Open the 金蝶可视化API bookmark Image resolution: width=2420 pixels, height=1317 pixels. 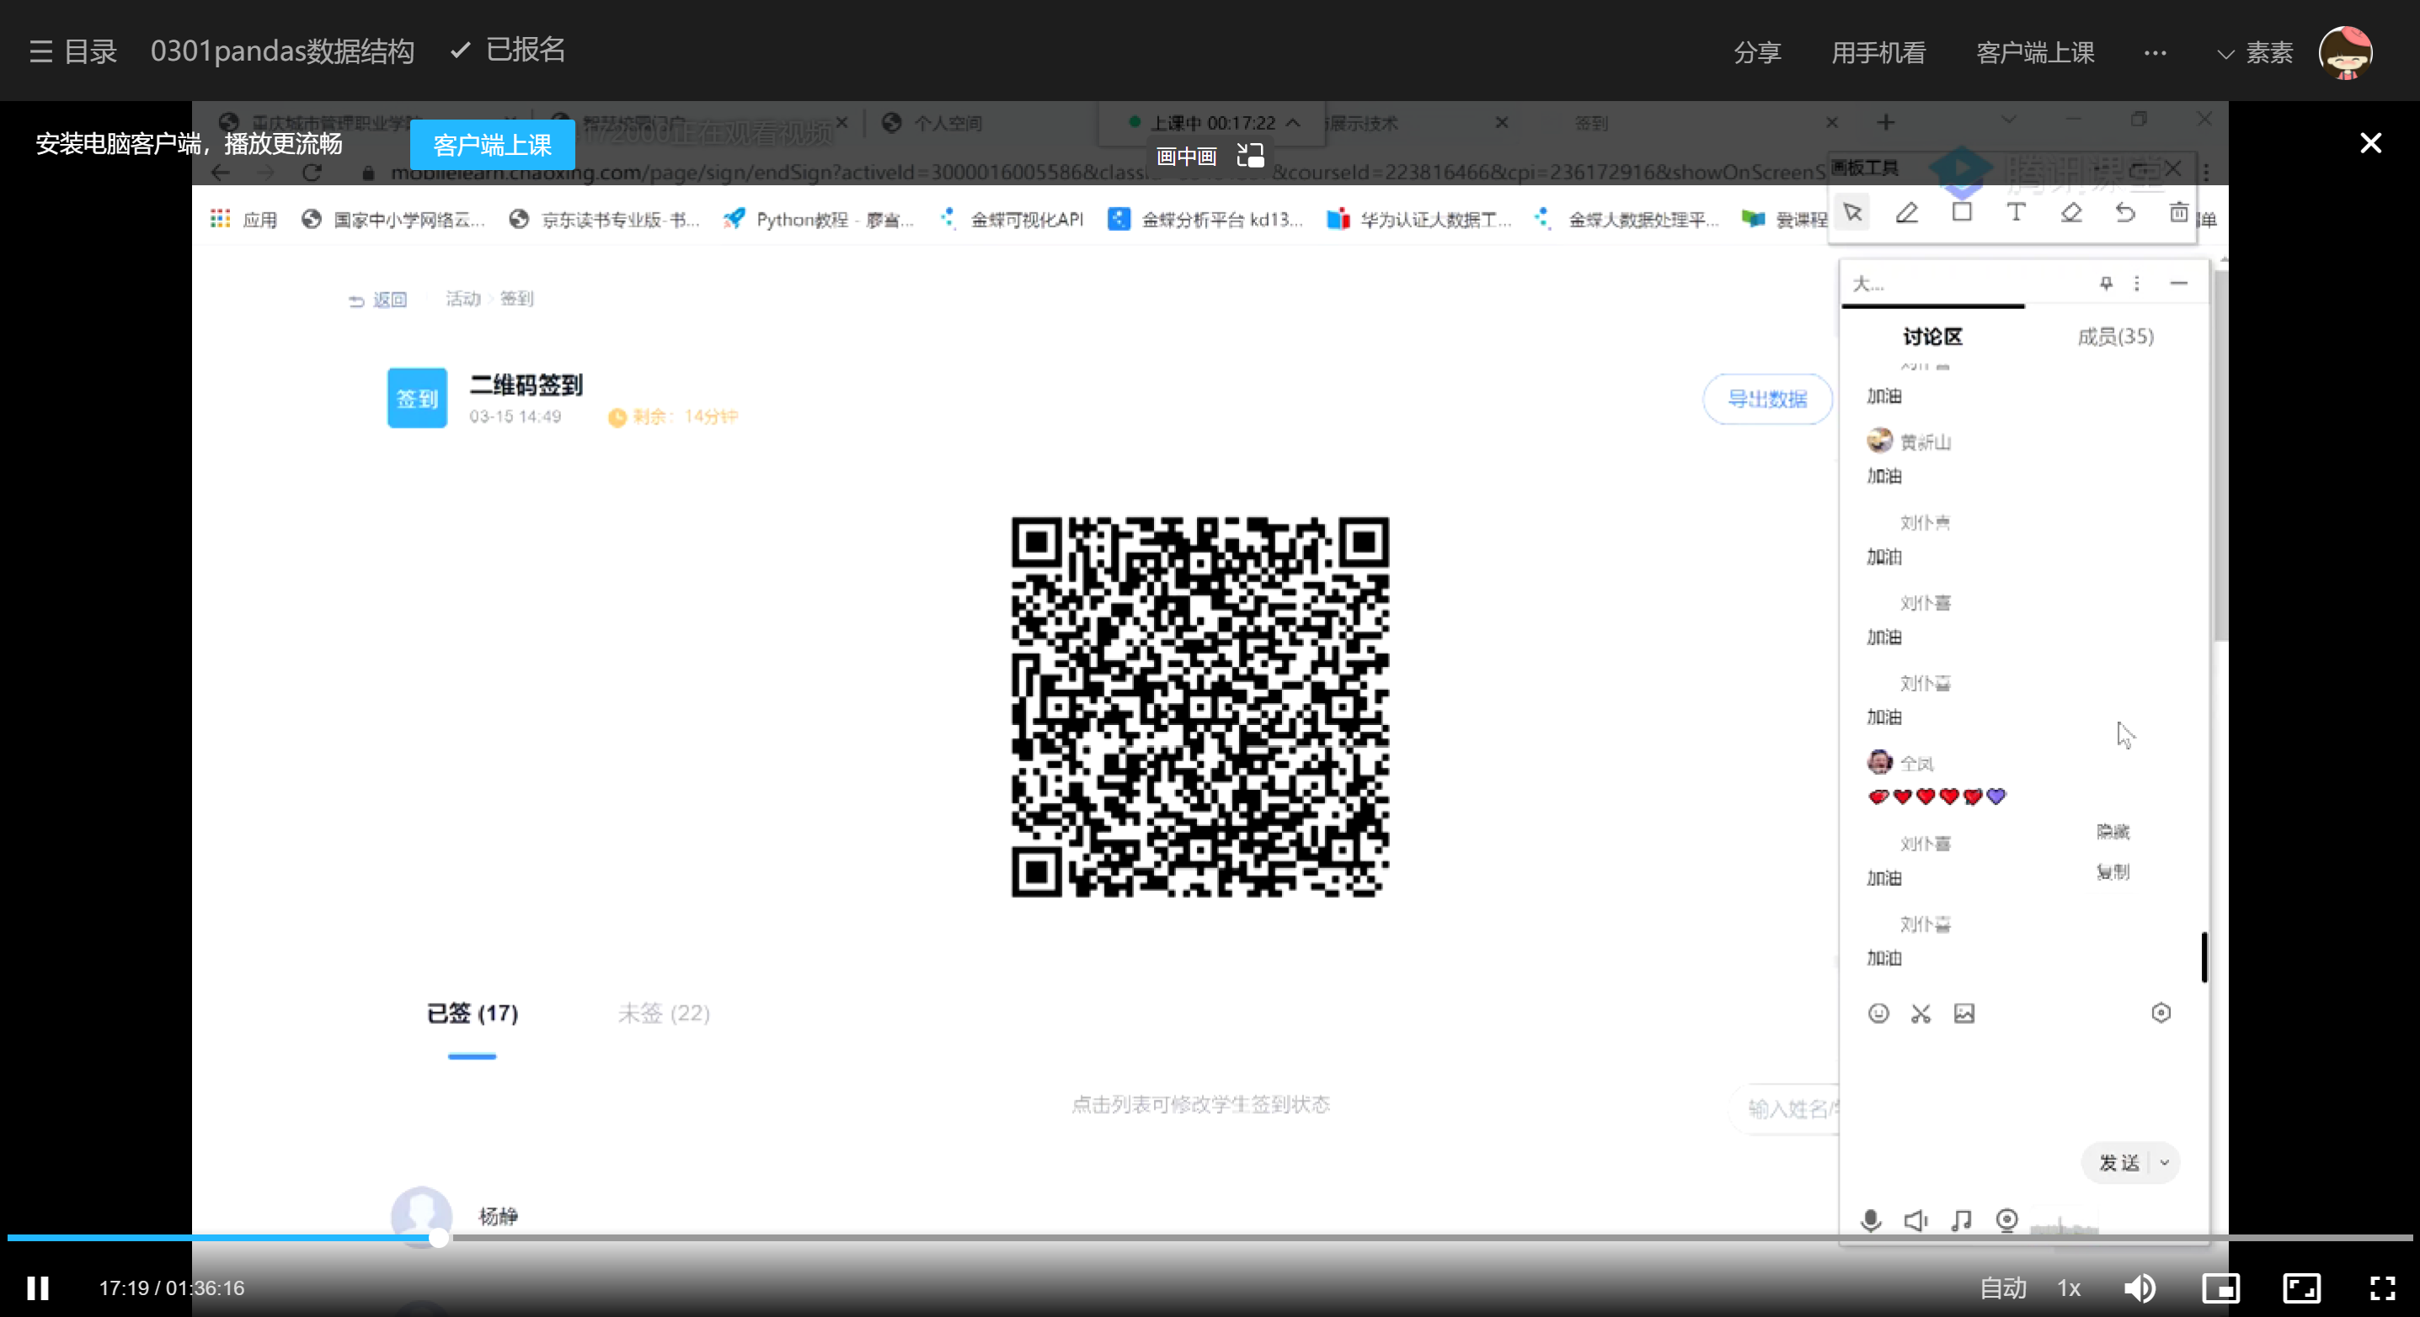pyautogui.click(x=1011, y=220)
